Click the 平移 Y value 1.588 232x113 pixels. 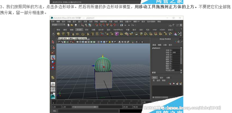click(175, 52)
